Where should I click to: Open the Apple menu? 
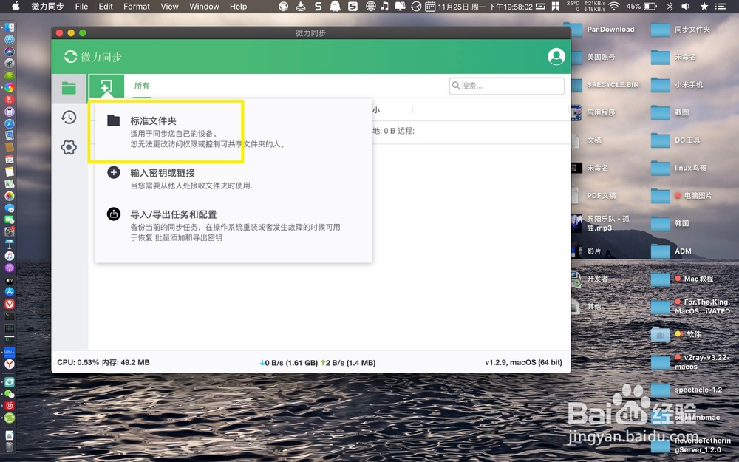16,6
